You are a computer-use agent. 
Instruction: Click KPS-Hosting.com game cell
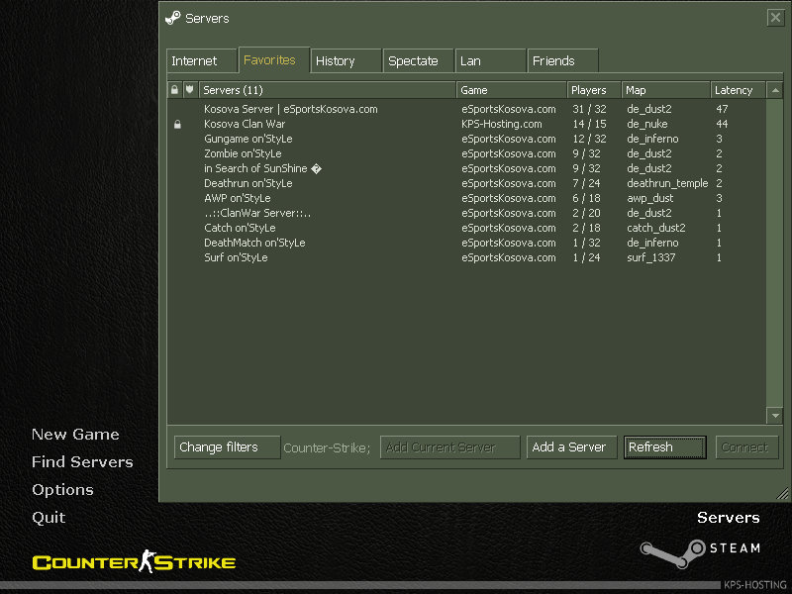click(502, 125)
